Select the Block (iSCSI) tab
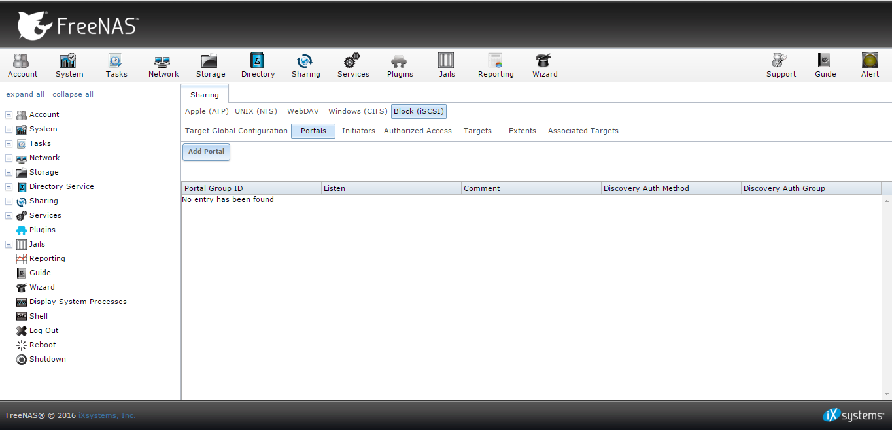The height and width of the screenshot is (431, 892). tap(419, 111)
